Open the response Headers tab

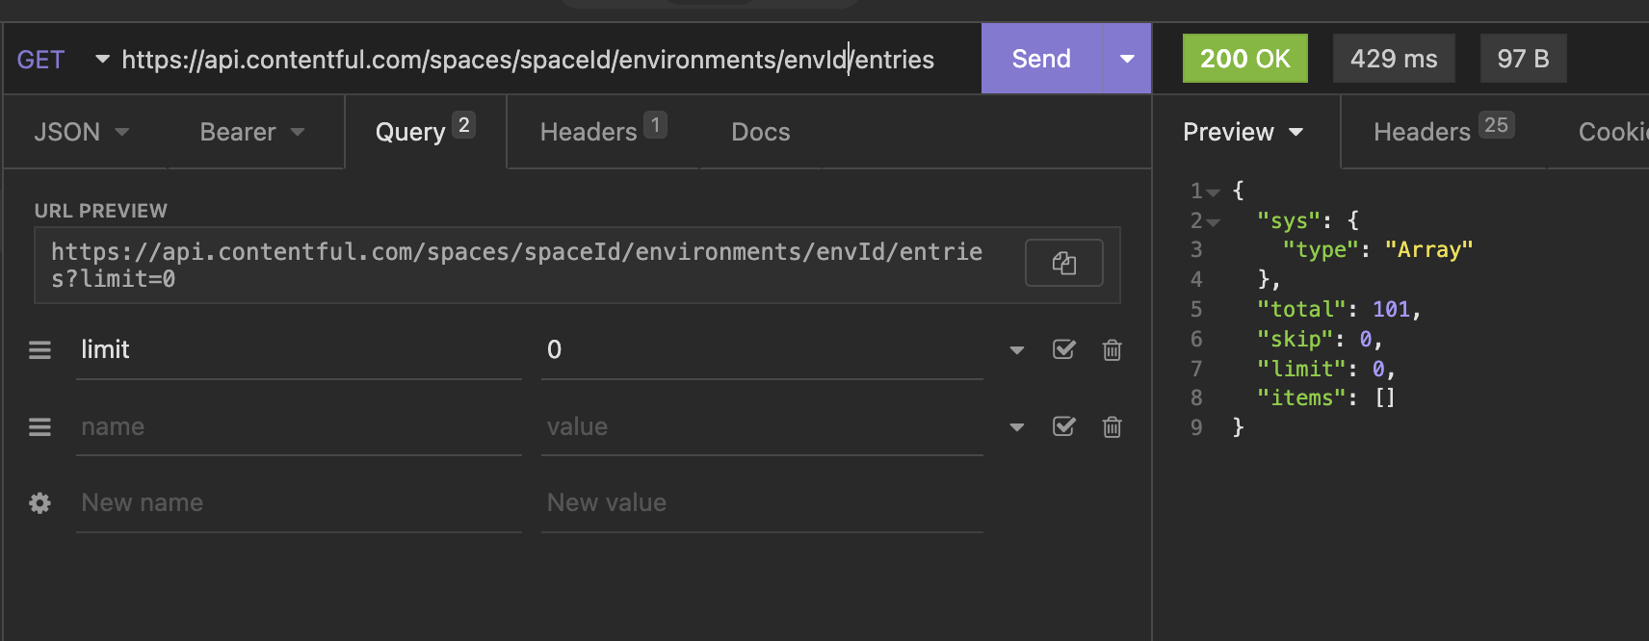tap(1444, 132)
